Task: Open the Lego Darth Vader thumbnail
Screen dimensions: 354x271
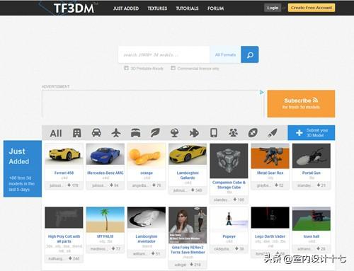Action: [x=270, y=217]
